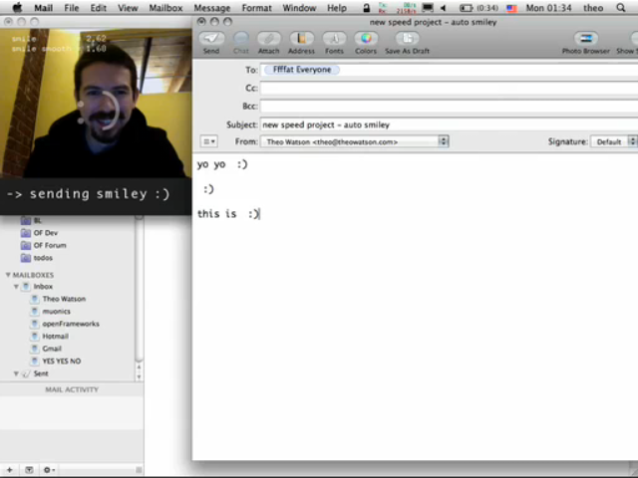This screenshot has height=478, width=638.
Task: Click the volume icon in the menu bar
Action: pyautogui.click(x=444, y=8)
